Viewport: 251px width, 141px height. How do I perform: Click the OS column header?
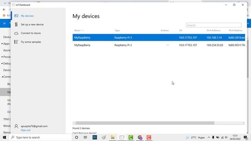coord(180,31)
